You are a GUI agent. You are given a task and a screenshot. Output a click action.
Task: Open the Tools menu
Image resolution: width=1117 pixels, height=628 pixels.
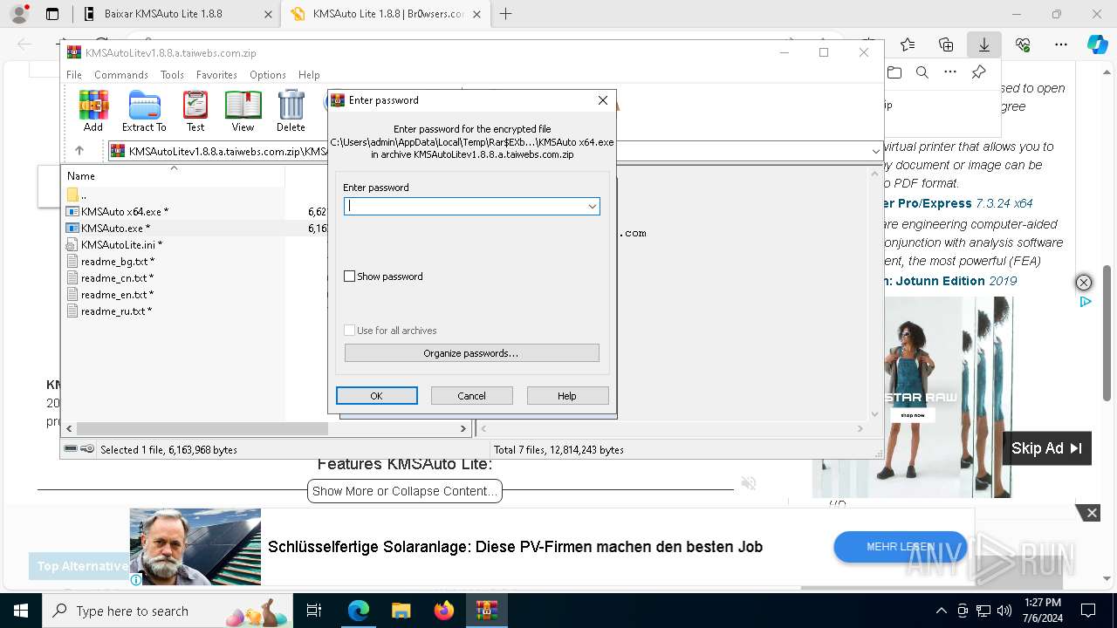[x=172, y=75]
